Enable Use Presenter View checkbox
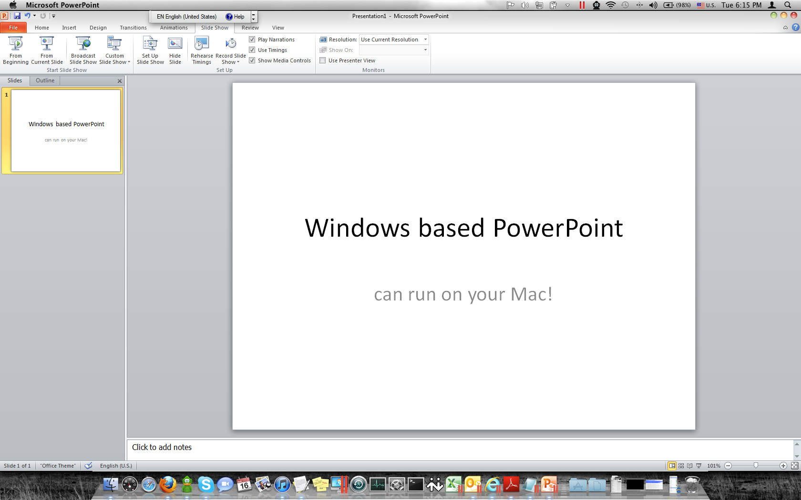801x500 pixels. 323,60
